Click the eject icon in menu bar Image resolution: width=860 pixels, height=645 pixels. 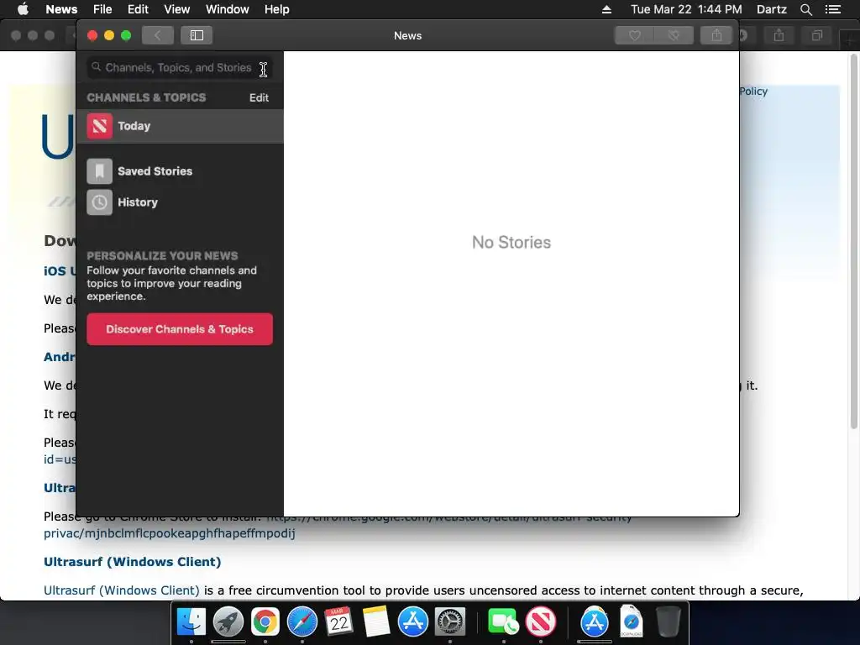(x=606, y=9)
